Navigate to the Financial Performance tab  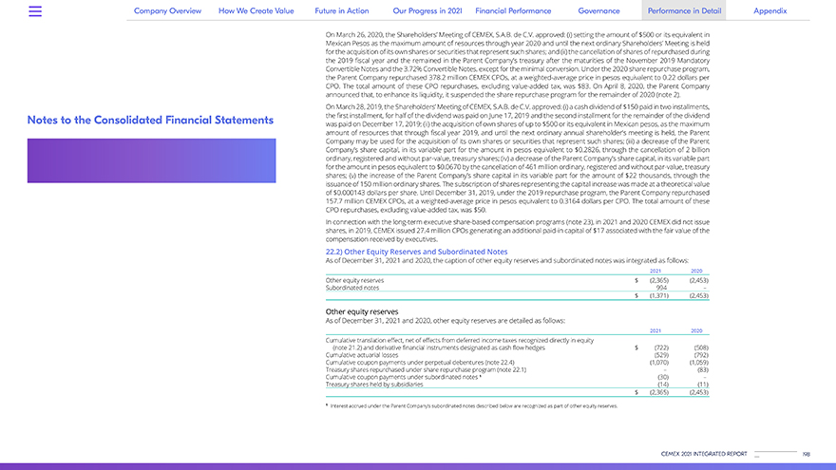coord(513,11)
